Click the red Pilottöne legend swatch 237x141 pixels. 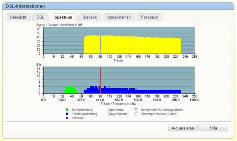click(x=67, y=118)
